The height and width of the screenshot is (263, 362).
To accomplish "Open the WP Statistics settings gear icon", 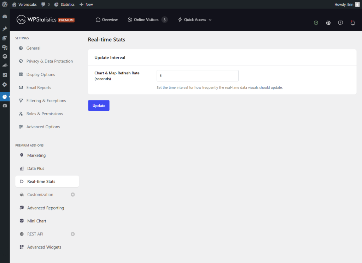I will (328, 23).
